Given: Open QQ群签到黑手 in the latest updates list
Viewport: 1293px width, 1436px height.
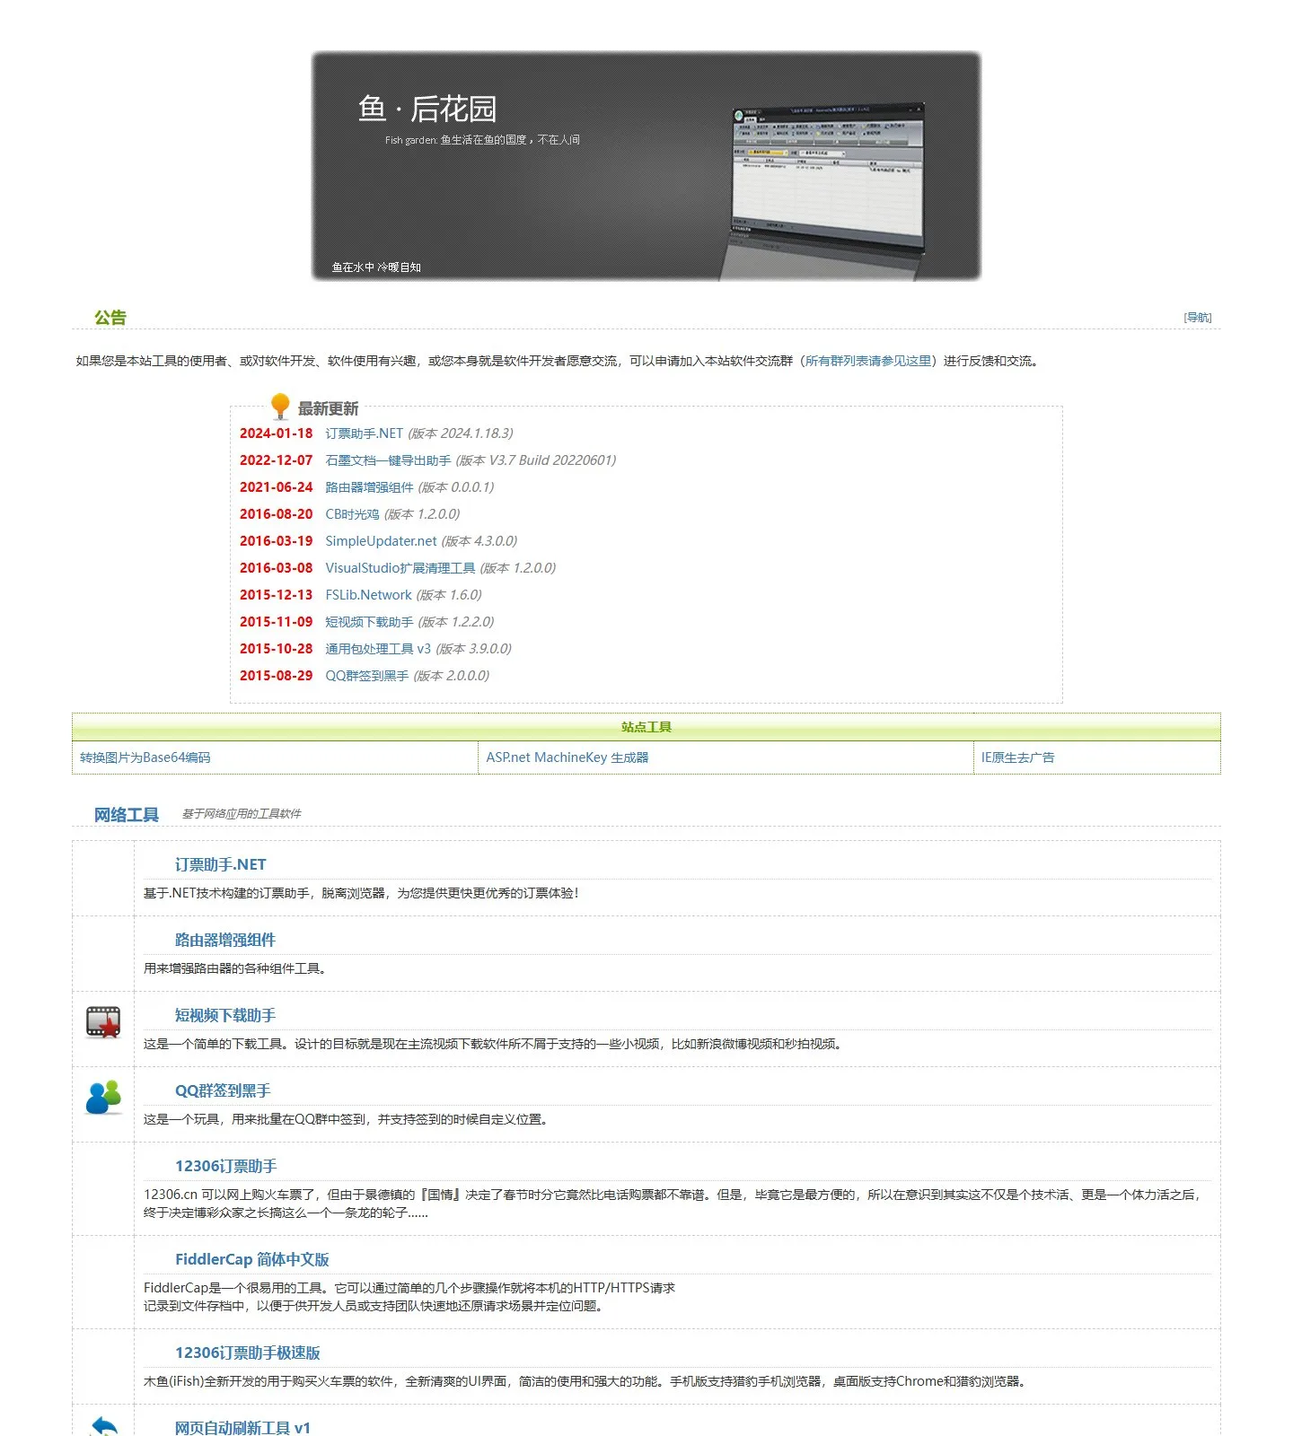Looking at the screenshot, I should pyautogui.click(x=366, y=676).
